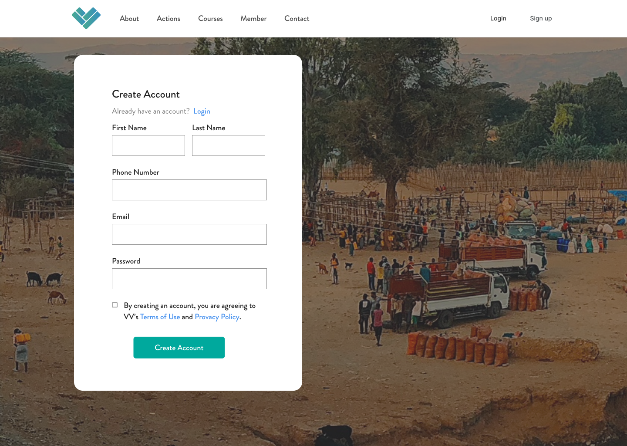Open the Provacy Policy link
Viewport: 627px width, 446px height.
(217, 317)
